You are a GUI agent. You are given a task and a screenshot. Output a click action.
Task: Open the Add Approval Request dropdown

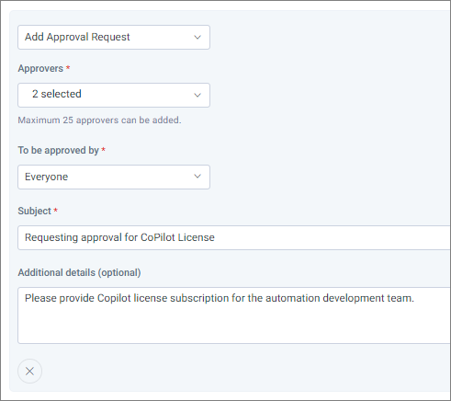point(114,37)
